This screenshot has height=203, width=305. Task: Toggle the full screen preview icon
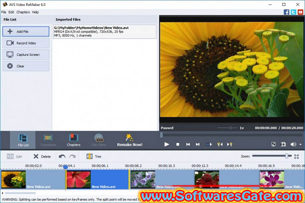[274, 144]
